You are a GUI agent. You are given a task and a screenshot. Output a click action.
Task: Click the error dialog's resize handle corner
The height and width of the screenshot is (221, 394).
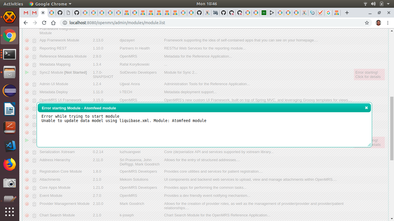pos(369,145)
